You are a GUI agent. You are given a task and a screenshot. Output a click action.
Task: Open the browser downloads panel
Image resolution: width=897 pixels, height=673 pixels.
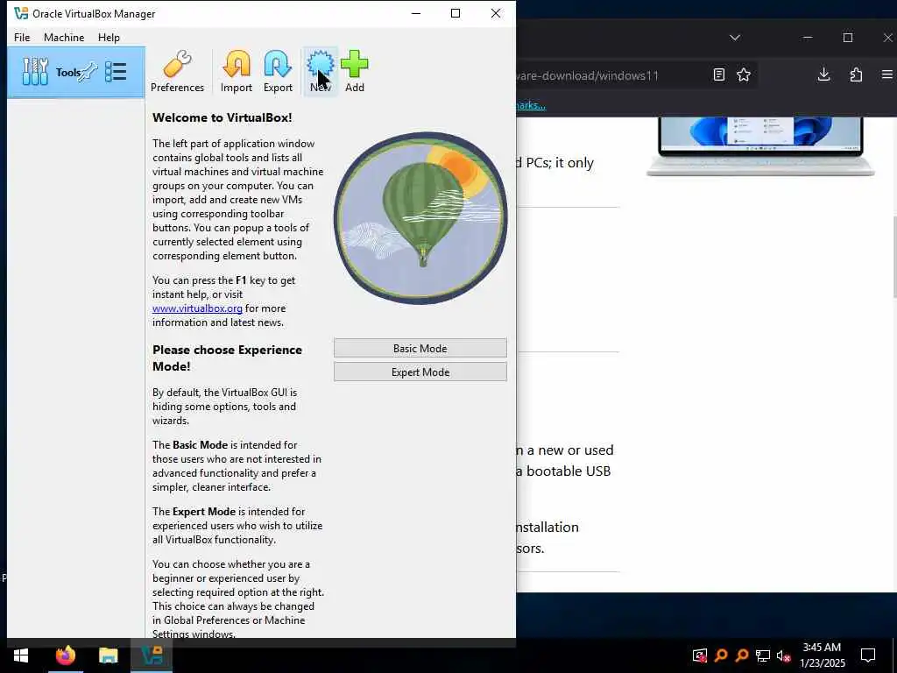823,74
